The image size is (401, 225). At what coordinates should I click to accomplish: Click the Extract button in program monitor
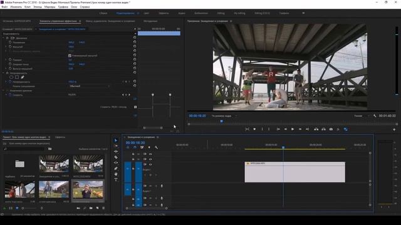click(x=324, y=129)
